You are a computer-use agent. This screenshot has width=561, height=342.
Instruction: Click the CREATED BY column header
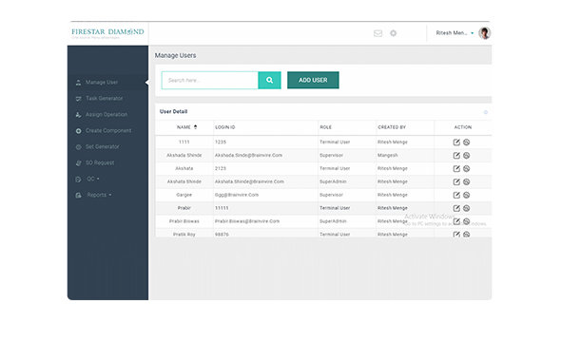(392, 127)
